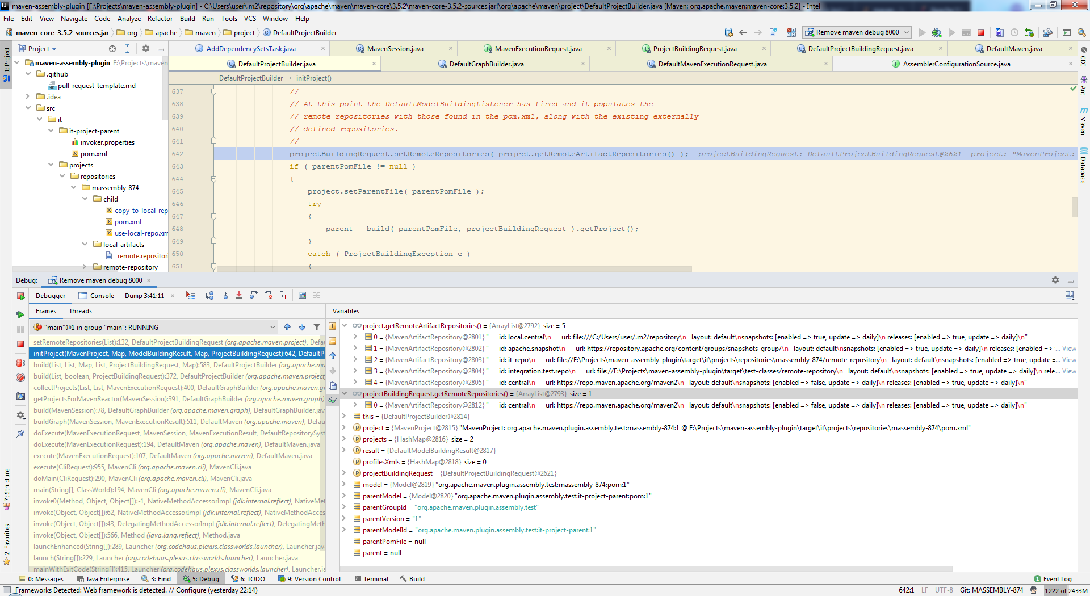The width and height of the screenshot is (1090, 596).
Task: Click Rerun debug session icon
Action: click(x=20, y=296)
